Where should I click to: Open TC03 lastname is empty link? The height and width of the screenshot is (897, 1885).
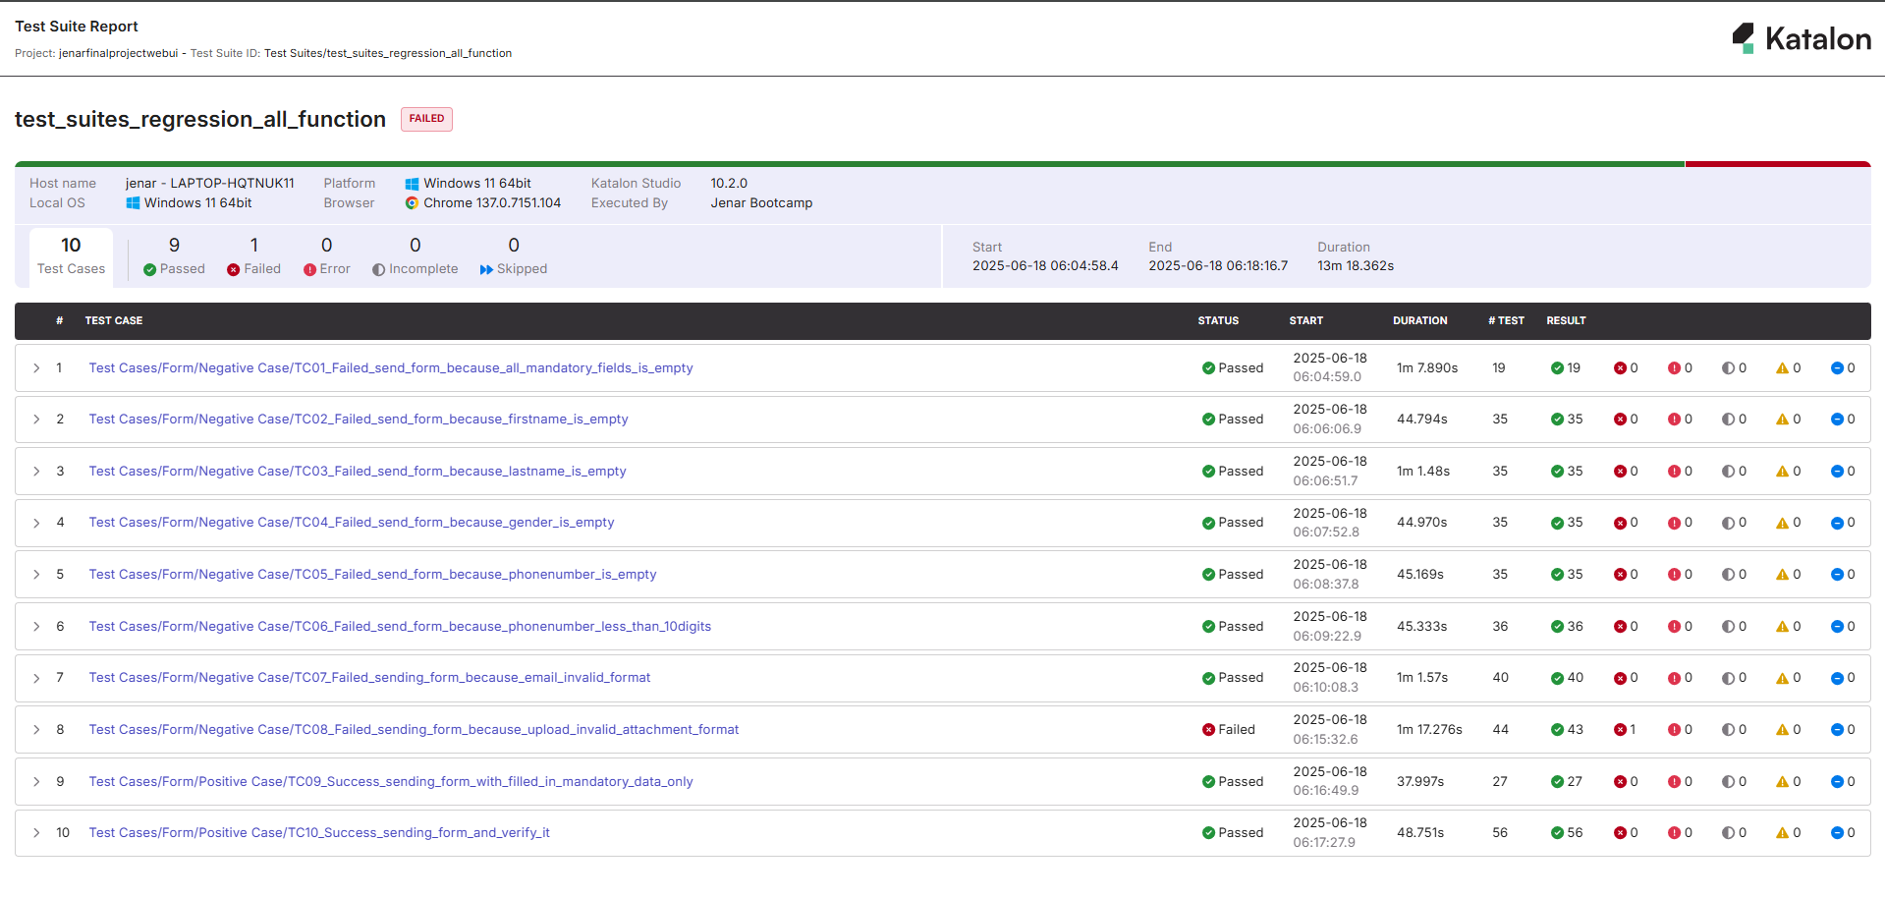358,472
